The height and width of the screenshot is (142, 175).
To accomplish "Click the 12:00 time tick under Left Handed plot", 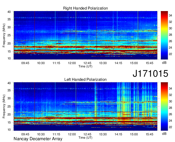I will (72, 134).
